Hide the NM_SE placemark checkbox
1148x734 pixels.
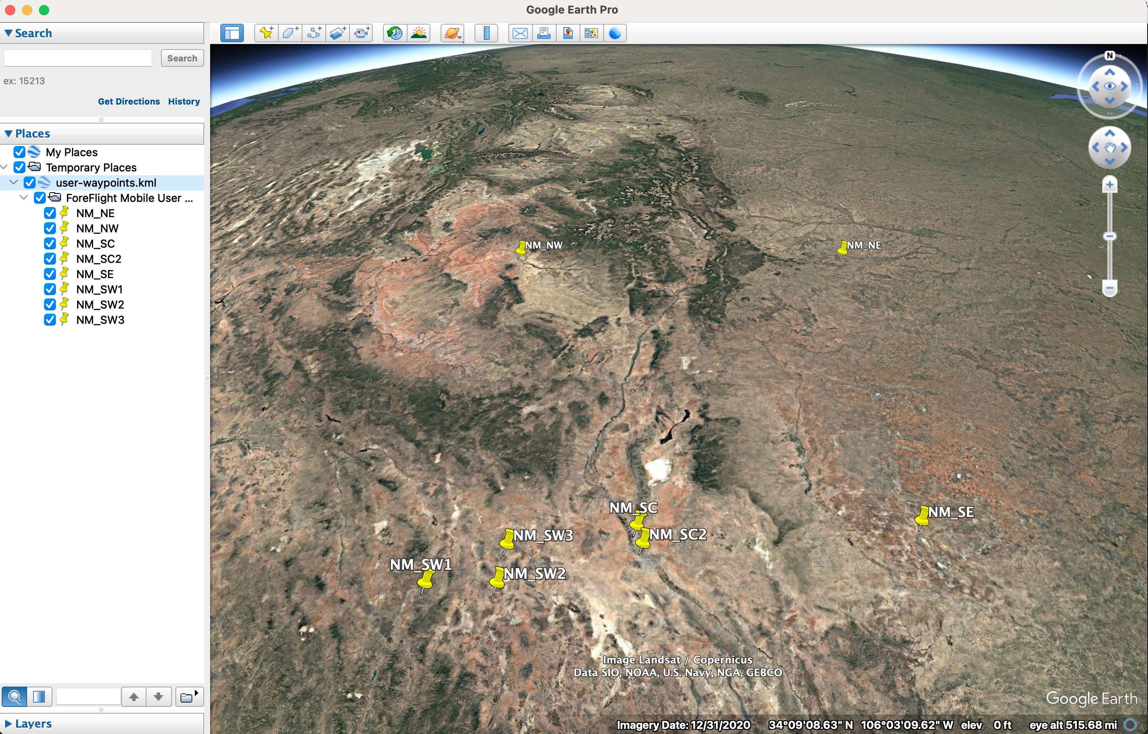[x=50, y=274]
